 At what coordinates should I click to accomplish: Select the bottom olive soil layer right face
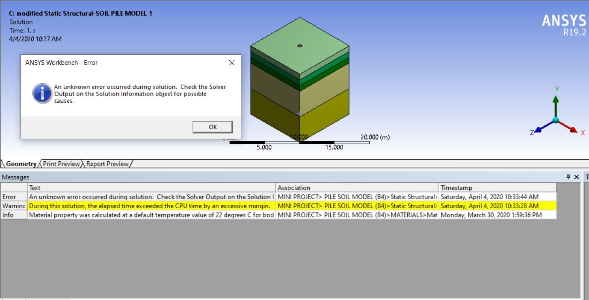(x=324, y=114)
